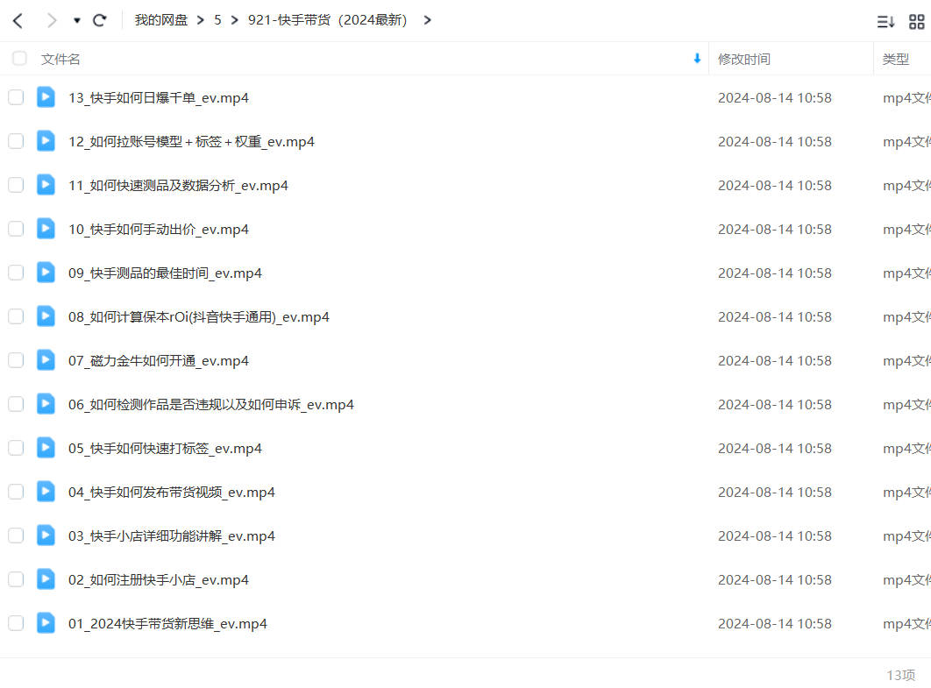The height and width of the screenshot is (688, 931).
Task: Open the navigation history dropdown triangle
Action: coord(76,21)
